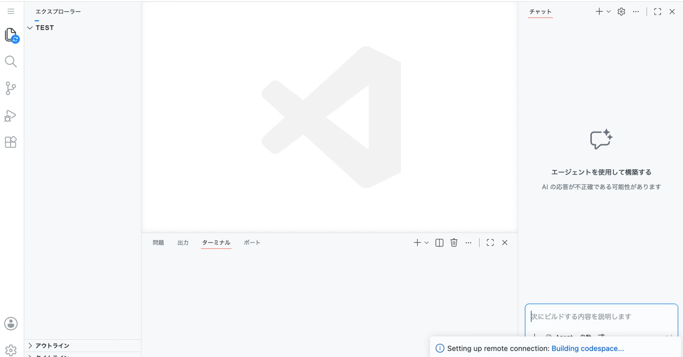Click AI の応答が不正確 disclaimer text

point(601,187)
